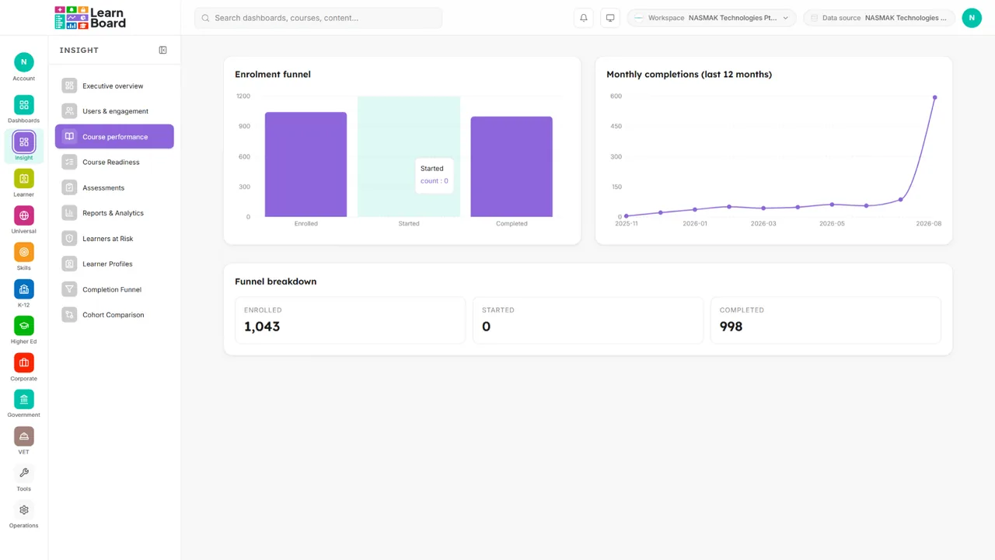Open Reports & Analytics page
The image size is (995, 560).
click(x=114, y=213)
